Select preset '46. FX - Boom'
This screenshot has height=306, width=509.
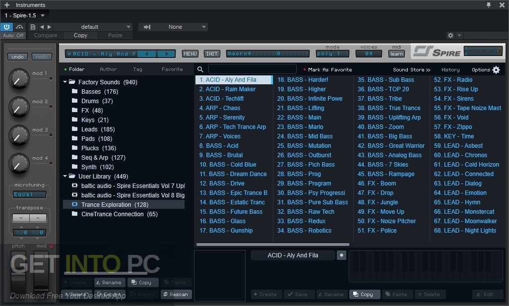(x=377, y=184)
